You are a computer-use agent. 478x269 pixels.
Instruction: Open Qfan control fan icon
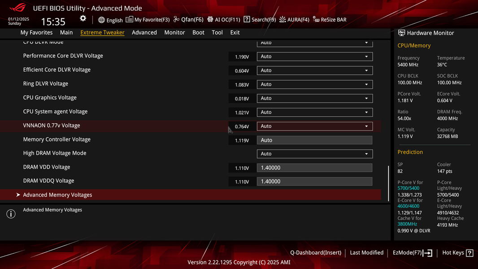pyautogui.click(x=176, y=19)
